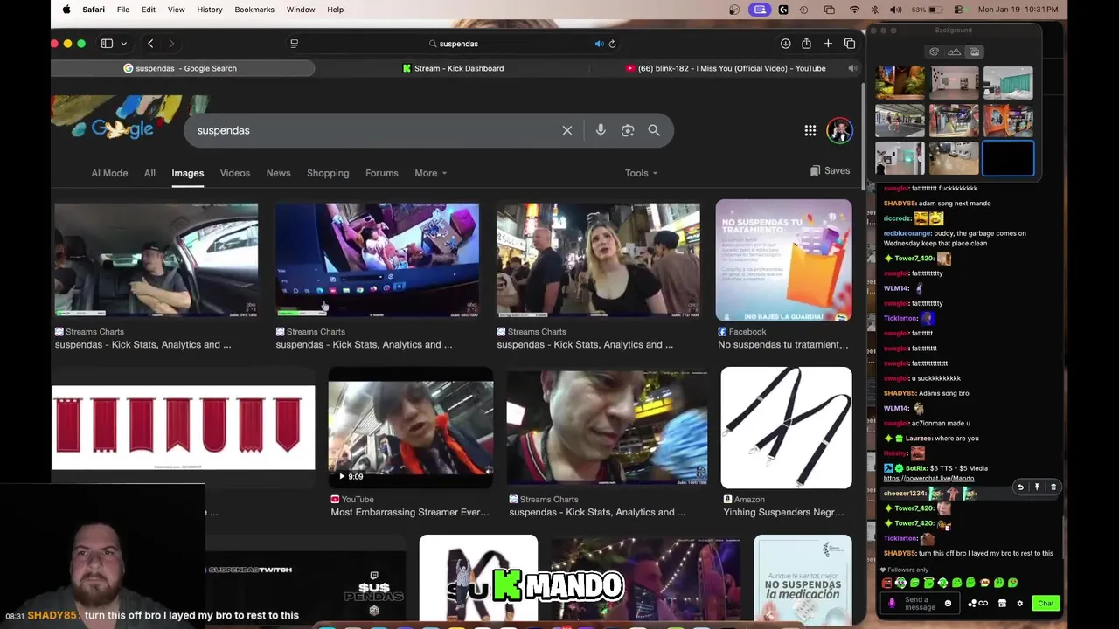Open chat settings gear icon
Viewport: 1119px width, 629px height.
(x=1019, y=603)
